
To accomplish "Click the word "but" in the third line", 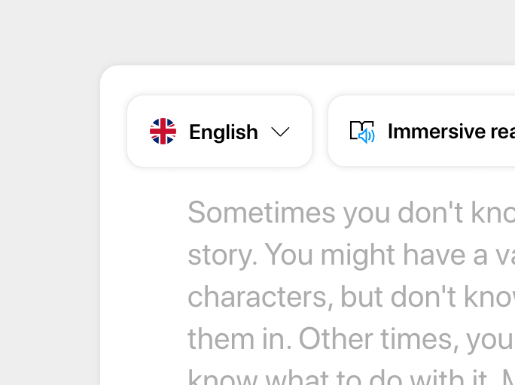I will click(x=363, y=297).
